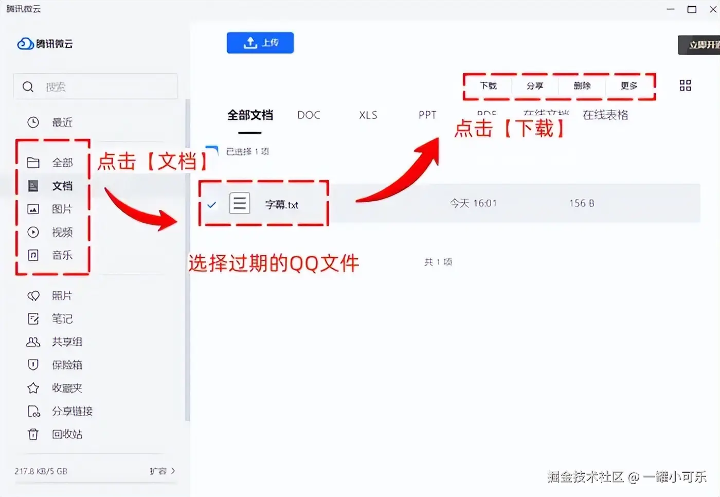Open the 最近 recent clock icon

pos(33,122)
